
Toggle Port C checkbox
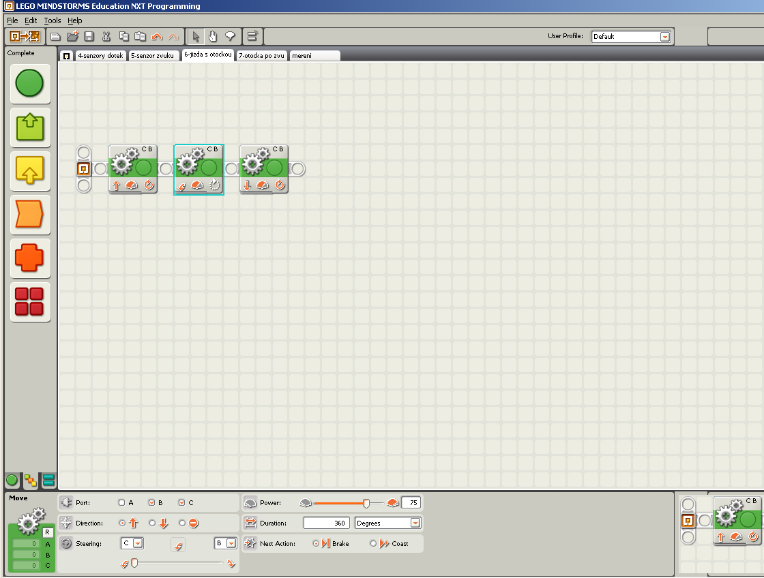point(181,502)
